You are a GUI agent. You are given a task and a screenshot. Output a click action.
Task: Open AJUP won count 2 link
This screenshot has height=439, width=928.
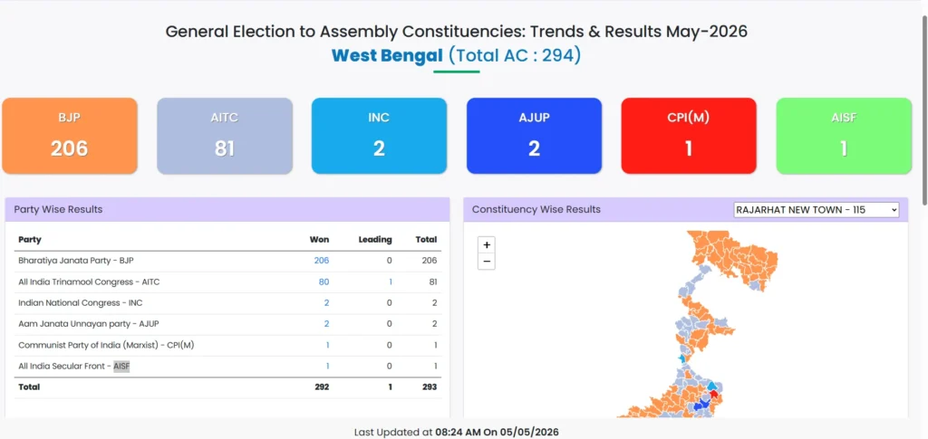point(326,324)
